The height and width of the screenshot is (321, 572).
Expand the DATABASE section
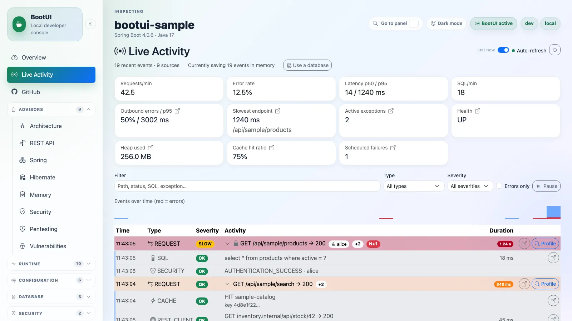pyautogui.click(x=51, y=297)
